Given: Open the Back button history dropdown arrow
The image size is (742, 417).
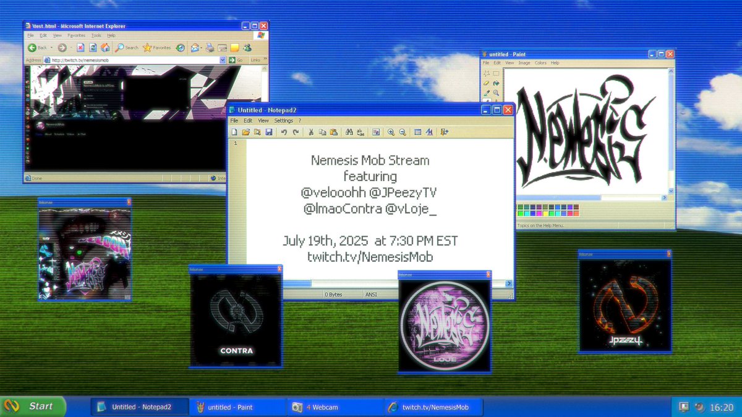Looking at the screenshot, I should pos(51,48).
